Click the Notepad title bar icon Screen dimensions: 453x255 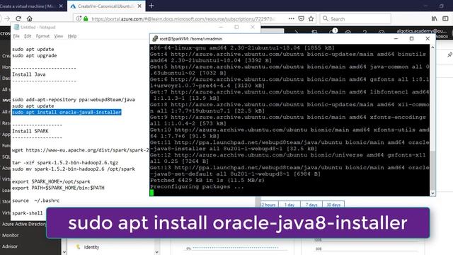[16, 27]
